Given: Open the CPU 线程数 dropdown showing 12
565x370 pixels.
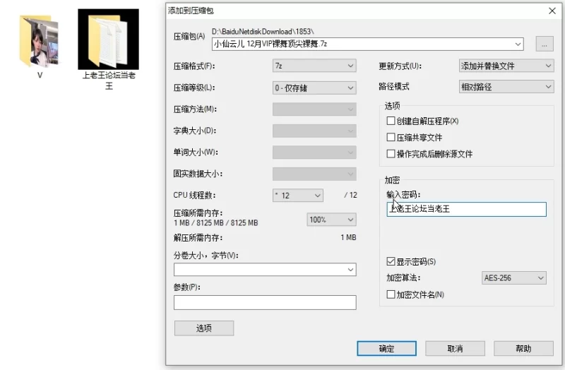Looking at the screenshot, I should click(x=297, y=196).
